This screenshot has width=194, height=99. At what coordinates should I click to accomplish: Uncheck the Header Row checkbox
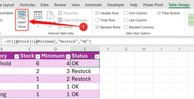(x=97, y=13)
